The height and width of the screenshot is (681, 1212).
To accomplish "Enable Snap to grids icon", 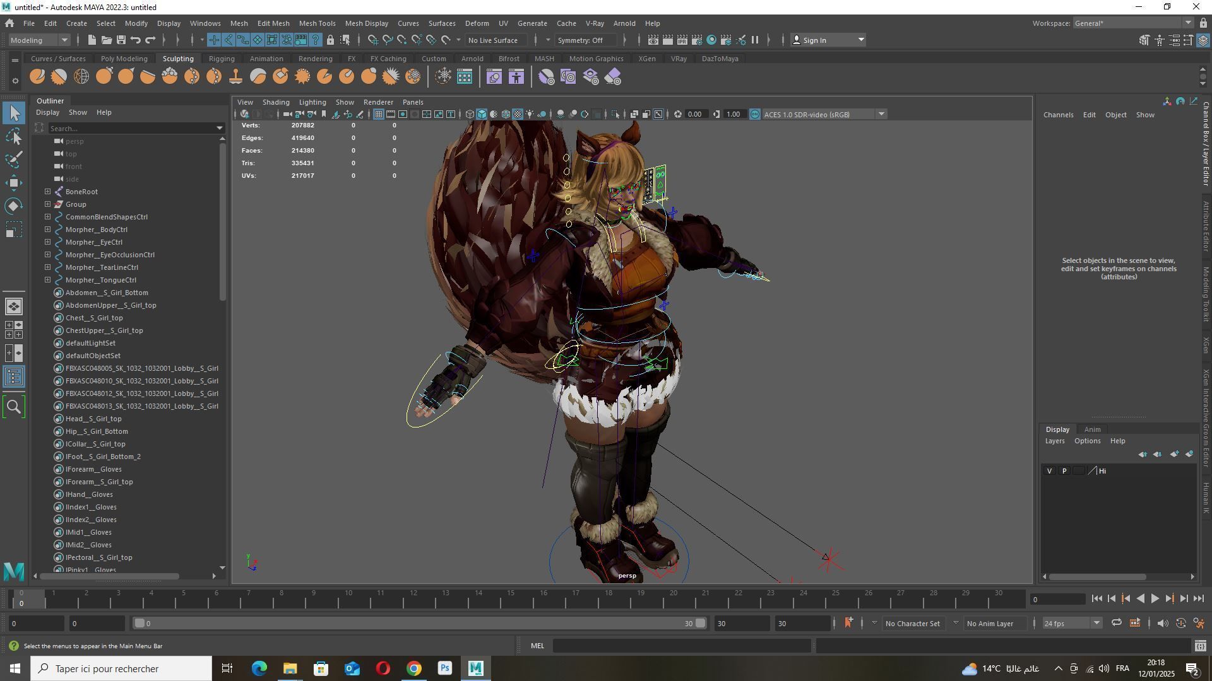I will [x=373, y=40].
